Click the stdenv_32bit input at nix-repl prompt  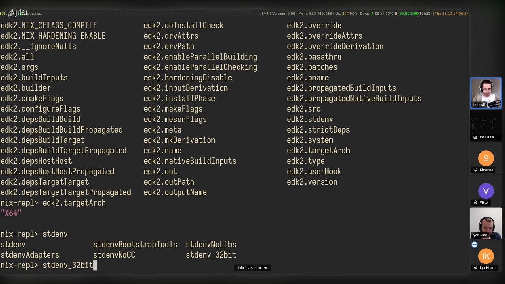coord(68,265)
